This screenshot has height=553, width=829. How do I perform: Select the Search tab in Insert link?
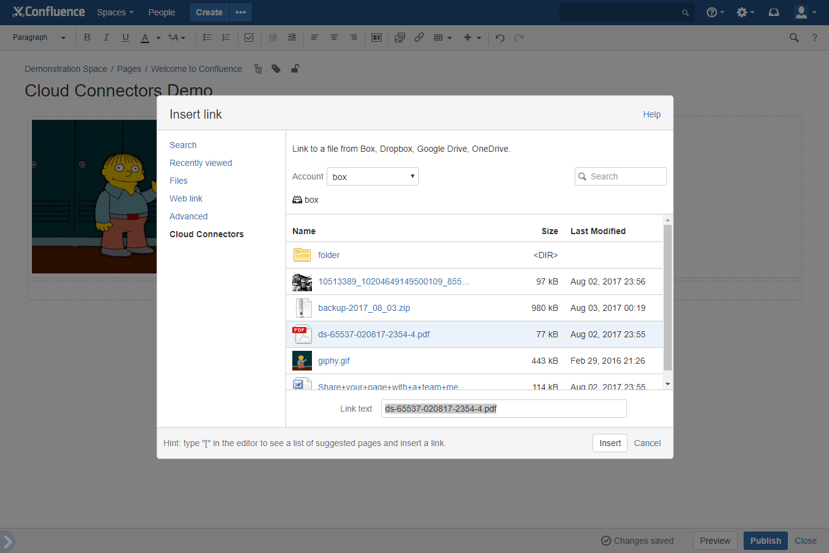point(183,145)
